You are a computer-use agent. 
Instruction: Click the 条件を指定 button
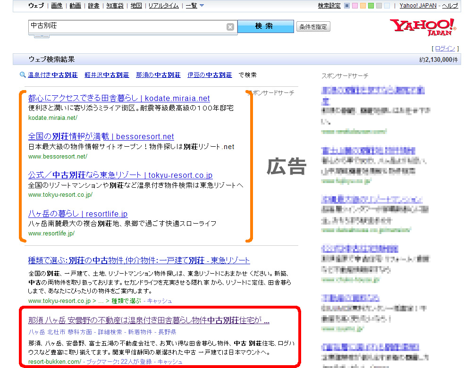[313, 26]
